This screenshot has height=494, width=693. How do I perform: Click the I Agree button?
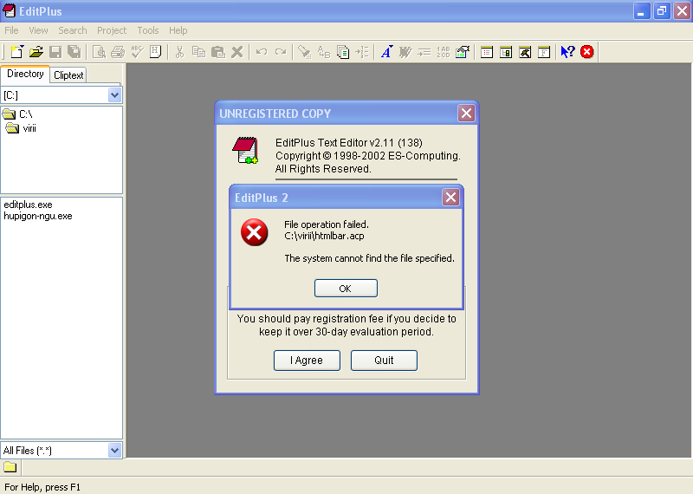307,361
